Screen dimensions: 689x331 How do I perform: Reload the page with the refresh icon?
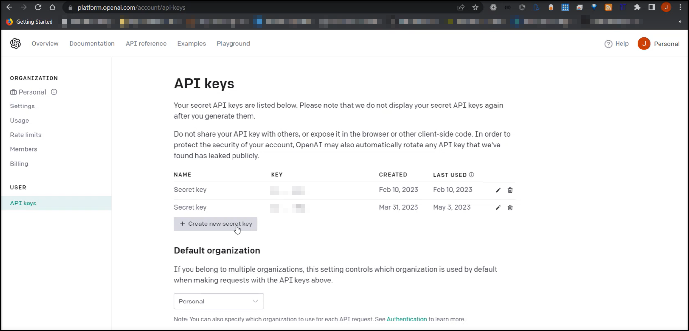38,7
